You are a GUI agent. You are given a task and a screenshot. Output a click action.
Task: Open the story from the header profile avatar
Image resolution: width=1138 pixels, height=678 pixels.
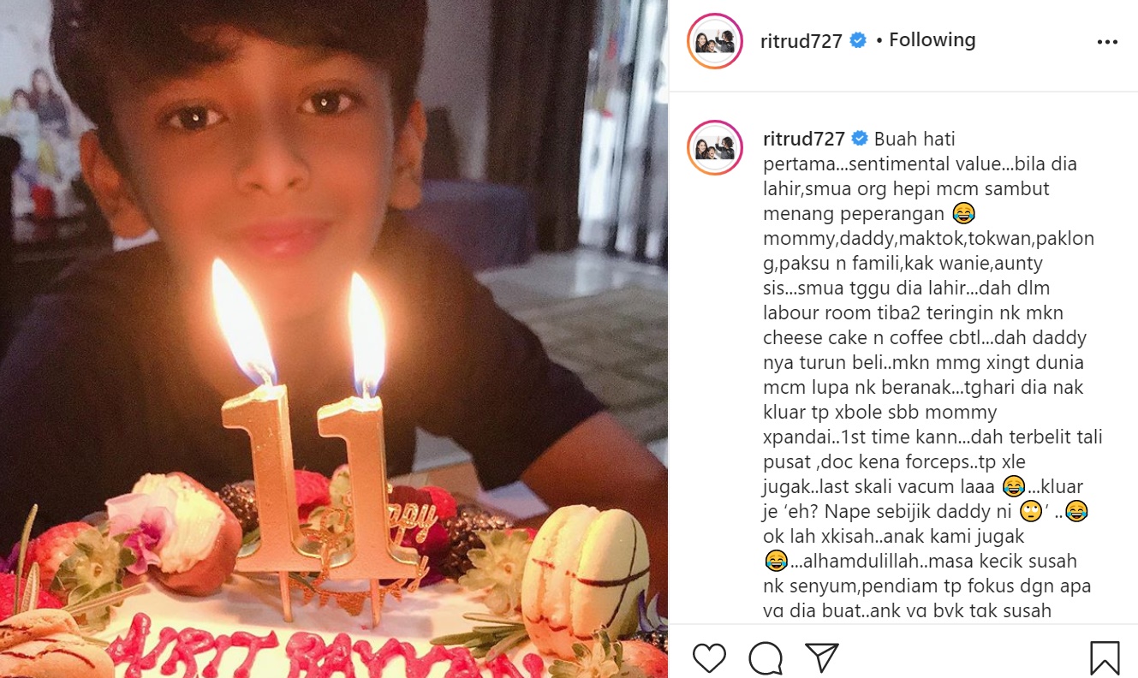[714, 41]
